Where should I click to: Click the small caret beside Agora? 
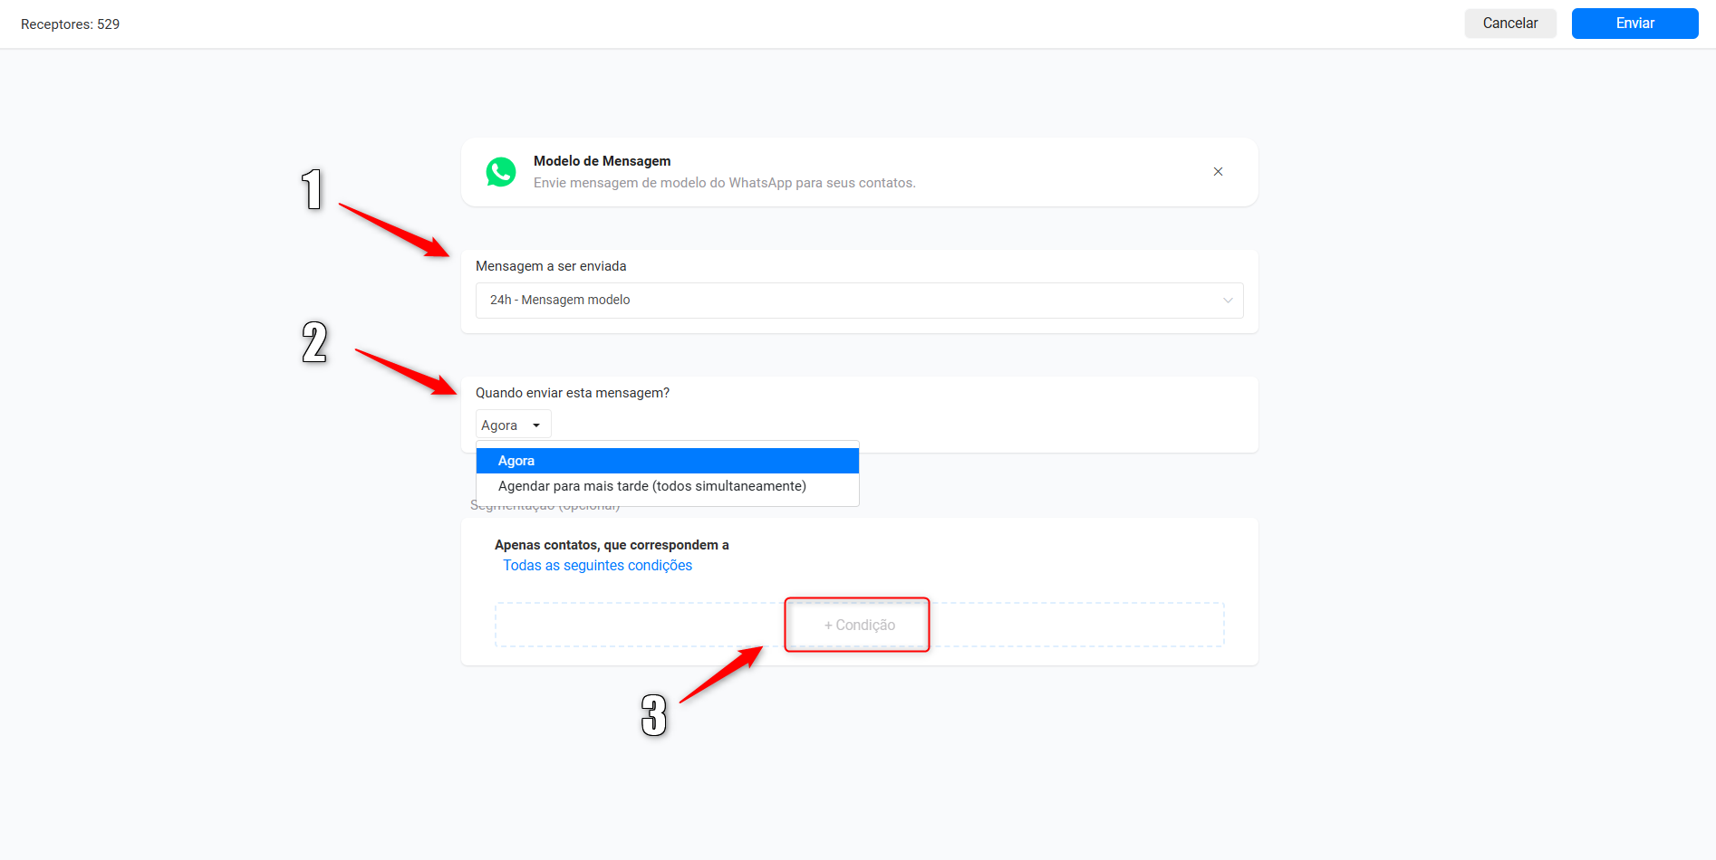[536, 425]
